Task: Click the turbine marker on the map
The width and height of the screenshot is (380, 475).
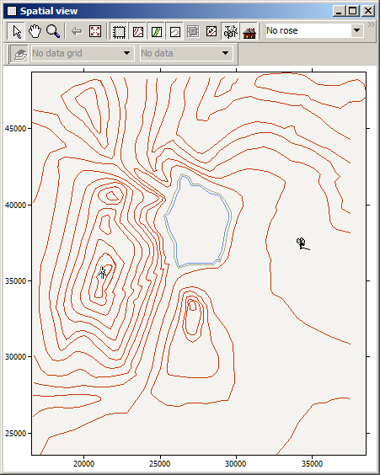Action: coord(103,272)
